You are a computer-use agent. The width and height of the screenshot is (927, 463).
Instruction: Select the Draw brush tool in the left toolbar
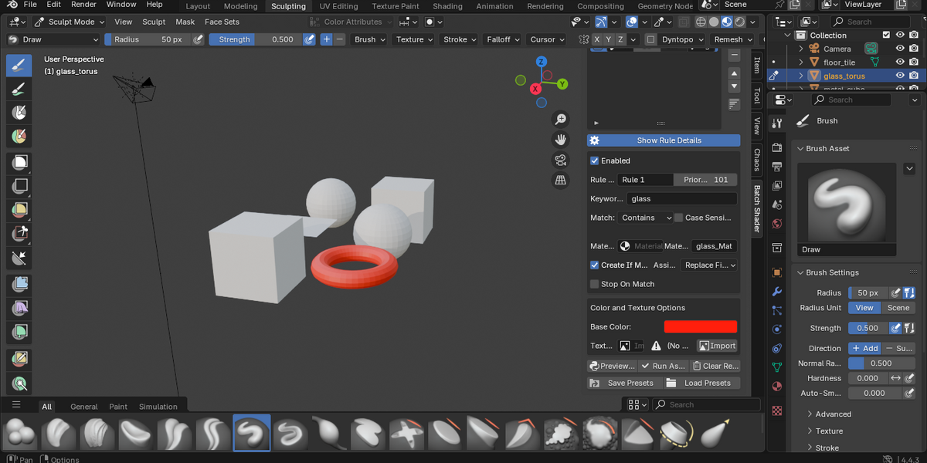[x=19, y=66]
